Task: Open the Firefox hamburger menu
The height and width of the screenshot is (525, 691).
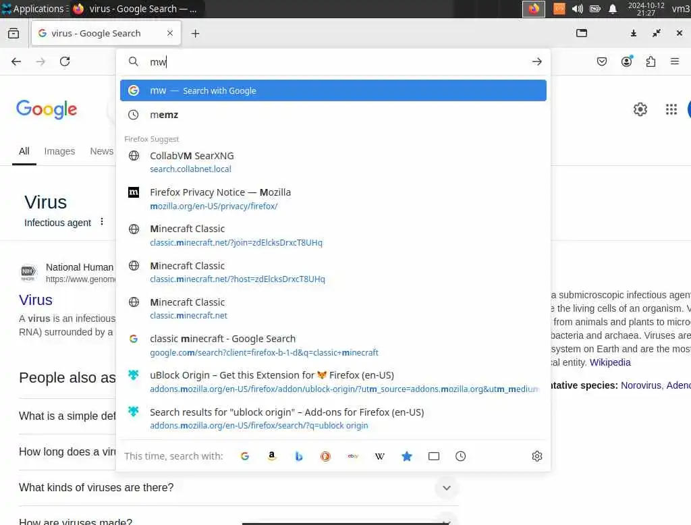Action: point(674,61)
